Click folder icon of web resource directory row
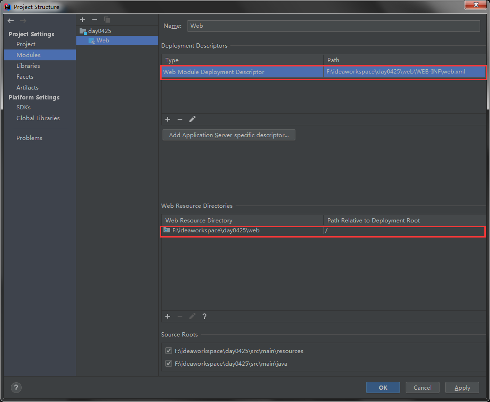 [x=167, y=230]
